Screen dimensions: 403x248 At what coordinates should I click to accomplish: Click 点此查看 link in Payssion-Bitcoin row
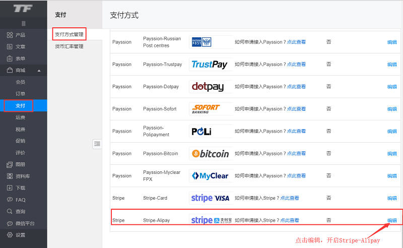coord(296,154)
